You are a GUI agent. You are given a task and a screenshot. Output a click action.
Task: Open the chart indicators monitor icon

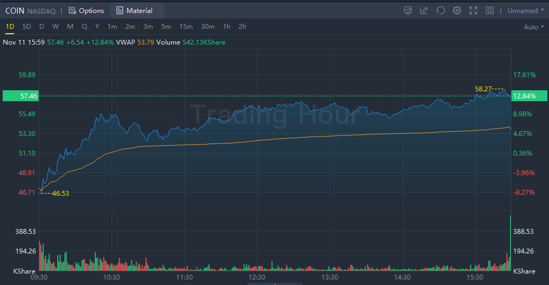408,10
